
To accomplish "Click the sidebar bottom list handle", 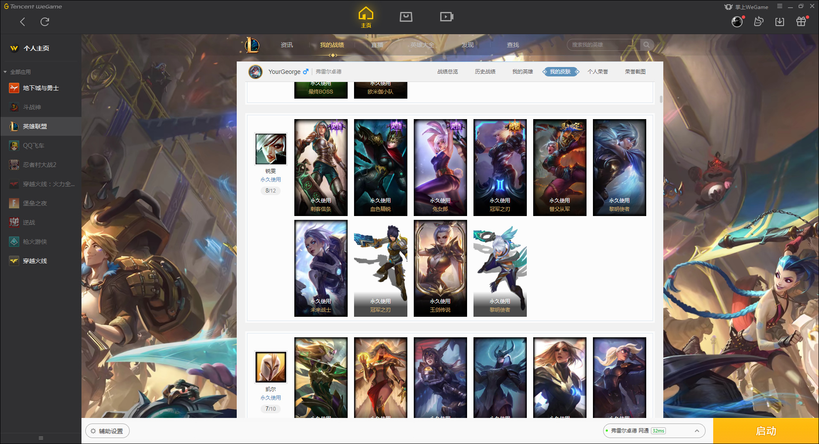I will tap(41, 438).
